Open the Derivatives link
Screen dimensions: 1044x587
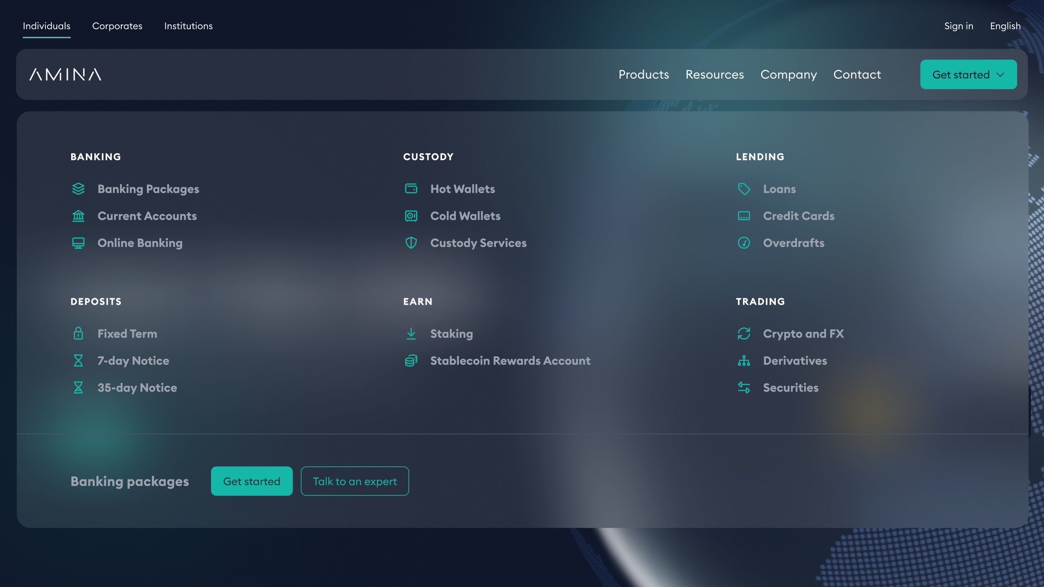coord(795,361)
